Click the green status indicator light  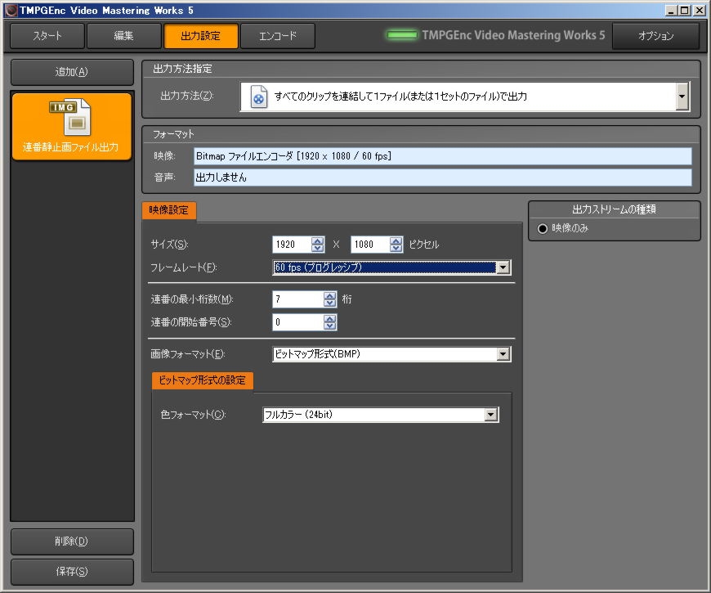click(401, 35)
